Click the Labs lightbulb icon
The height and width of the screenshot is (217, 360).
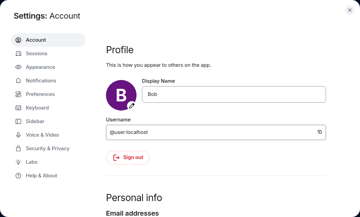coord(18,162)
